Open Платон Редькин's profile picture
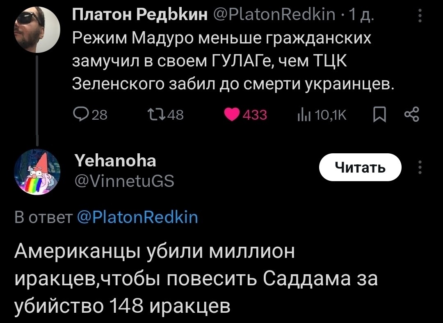This screenshot has width=443, height=323. coord(37,30)
